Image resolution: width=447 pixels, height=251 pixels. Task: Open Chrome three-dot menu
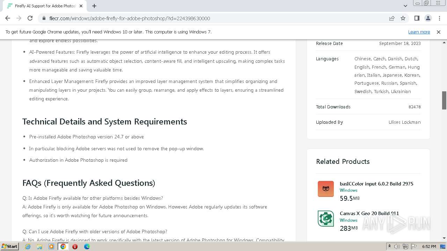(439, 18)
